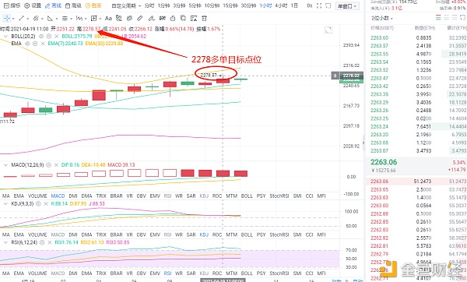
Task: Activate the 画线 drawing tools
Action: click(53, 5)
